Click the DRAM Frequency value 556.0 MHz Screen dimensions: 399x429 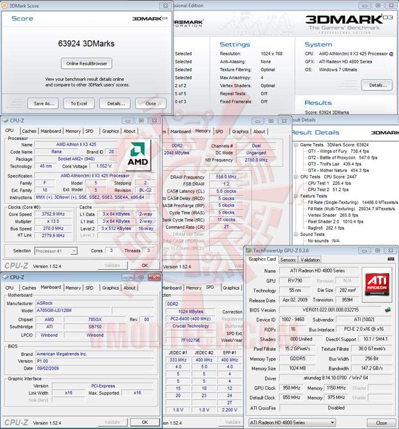(226, 177)
